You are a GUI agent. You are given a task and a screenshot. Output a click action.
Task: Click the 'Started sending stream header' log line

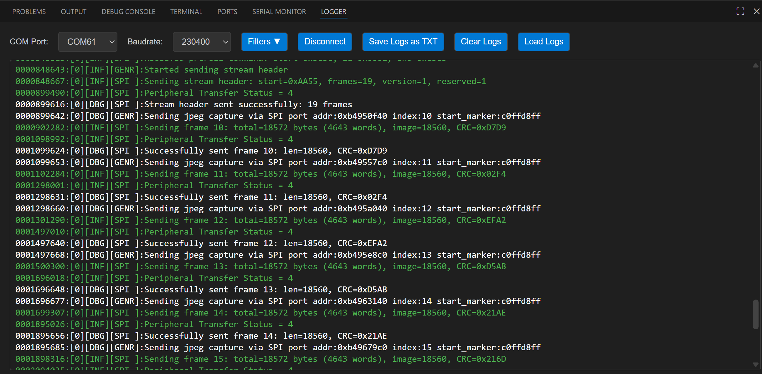point(152,70)
